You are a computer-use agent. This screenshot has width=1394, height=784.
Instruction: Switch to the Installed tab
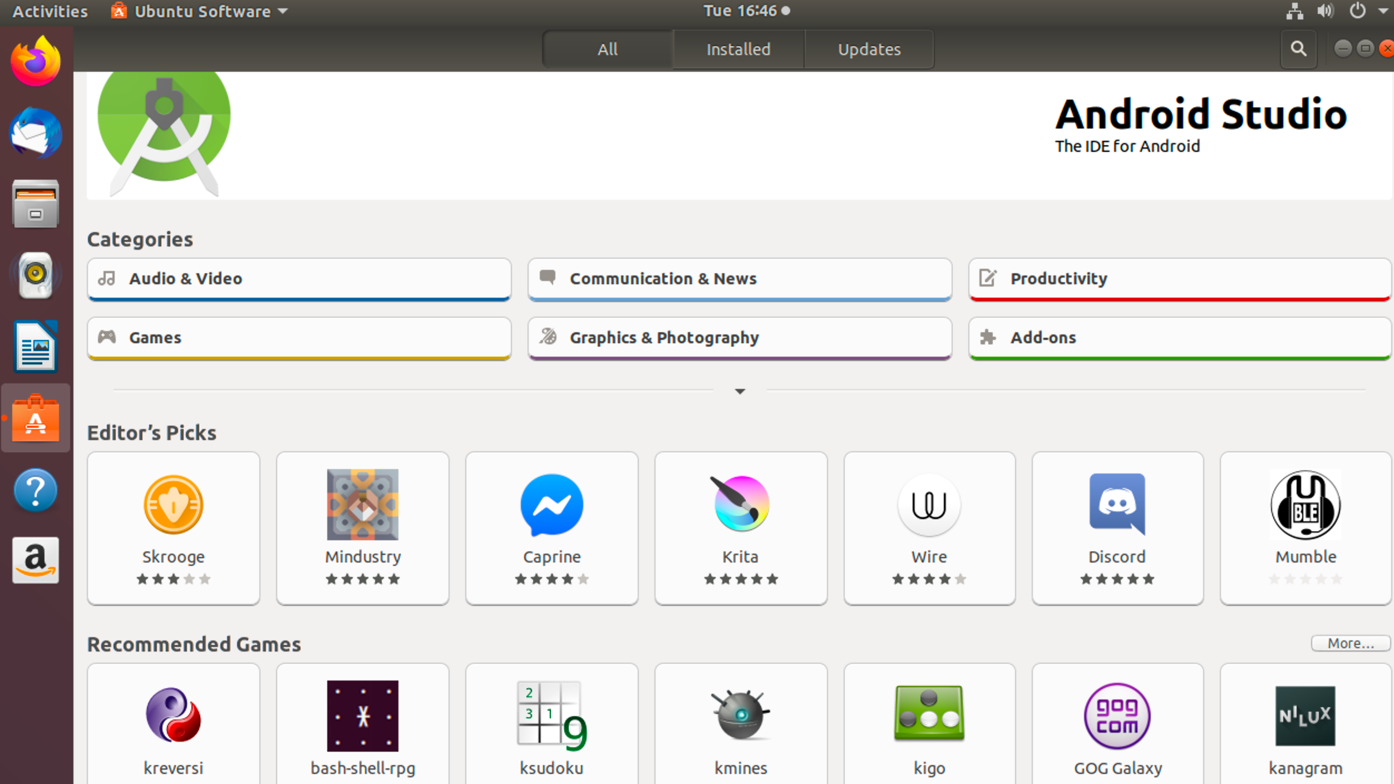(738, 49)
